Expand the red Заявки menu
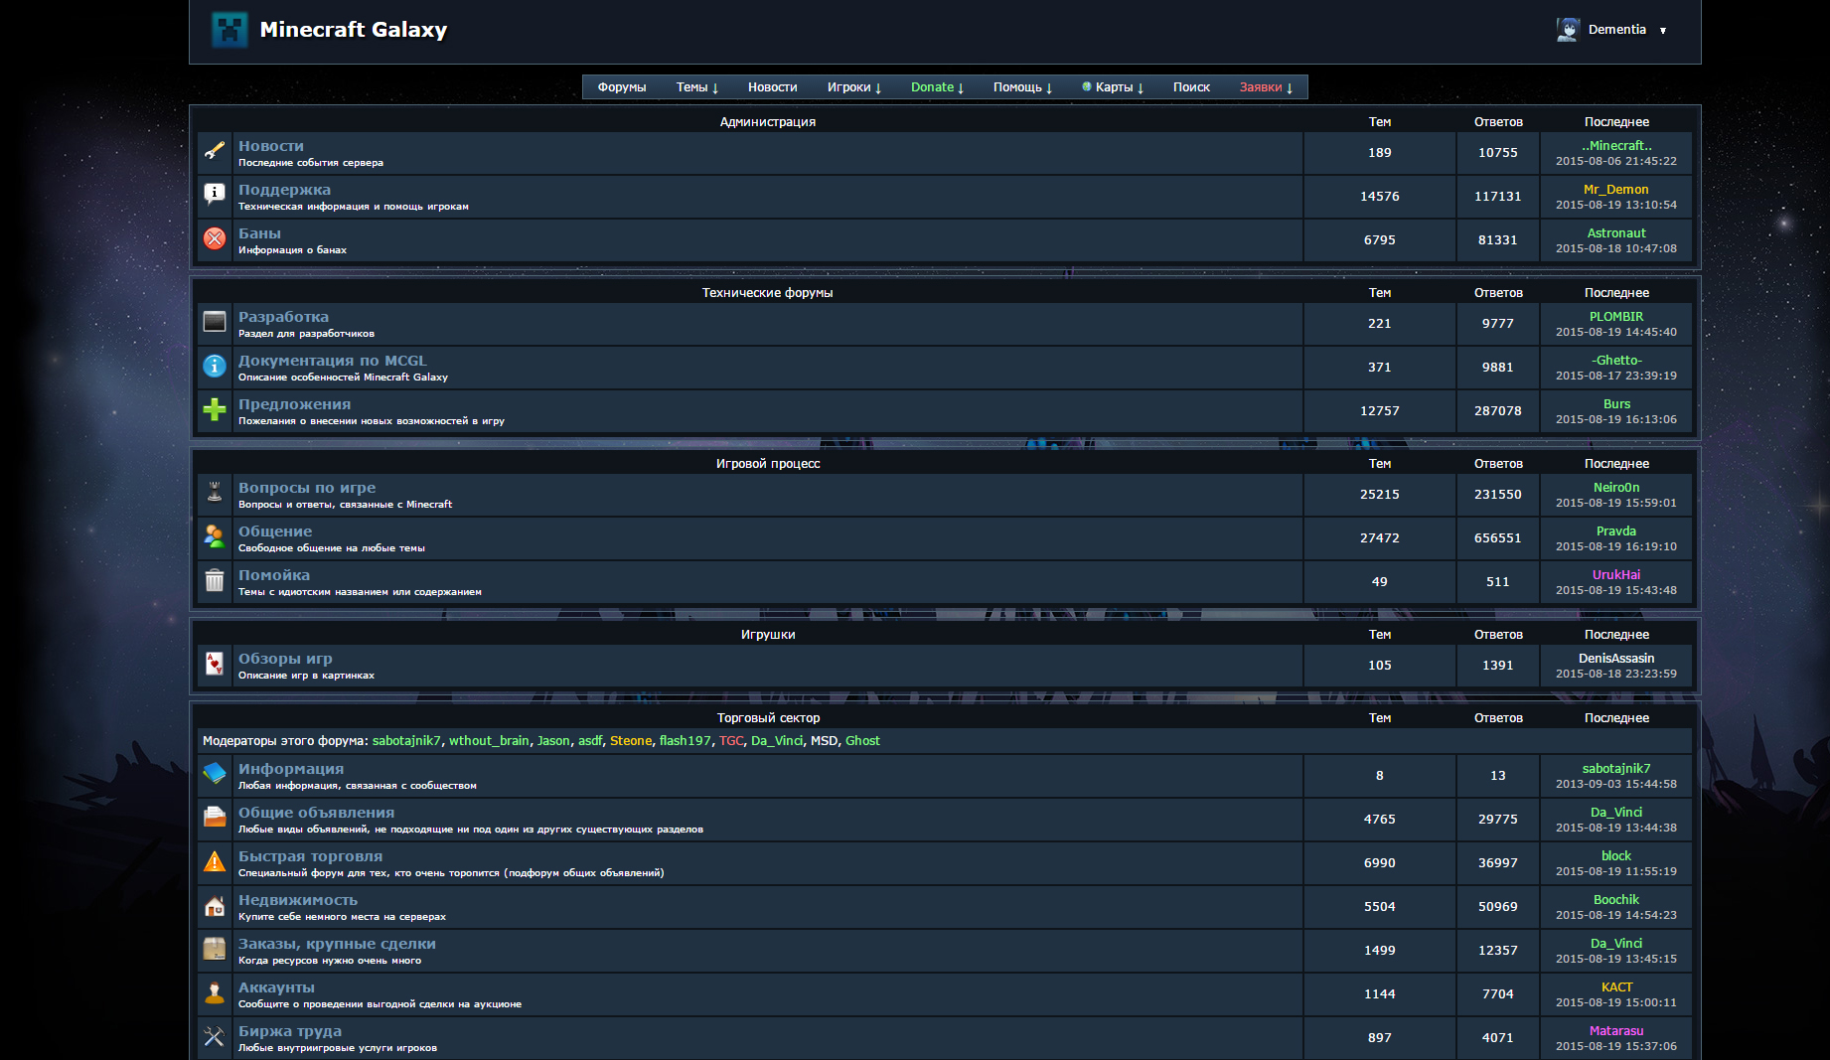This screenshot has height=1060, width=1830. point(1266,87)
